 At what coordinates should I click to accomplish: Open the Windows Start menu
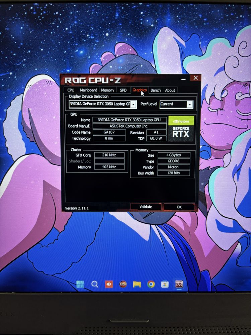80,284
